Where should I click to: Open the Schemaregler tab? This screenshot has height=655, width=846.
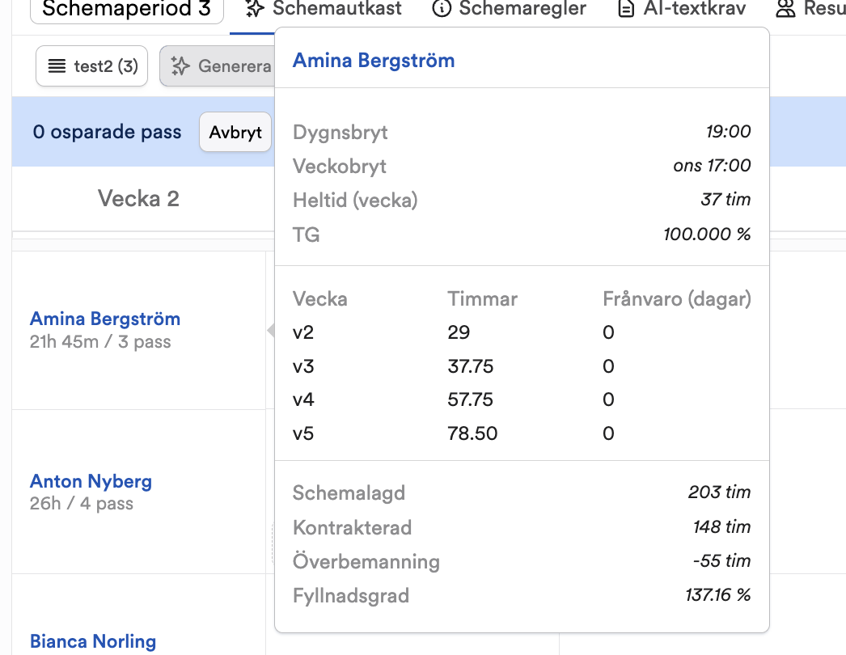click(510, 9)
